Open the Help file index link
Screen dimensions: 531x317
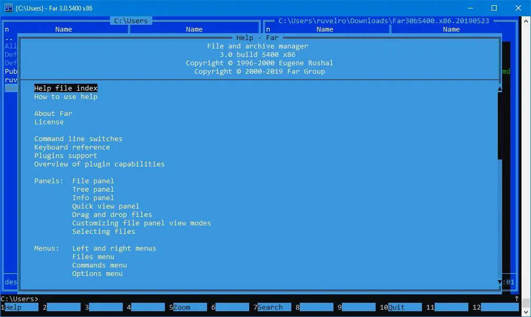click(x=66, y=88)
